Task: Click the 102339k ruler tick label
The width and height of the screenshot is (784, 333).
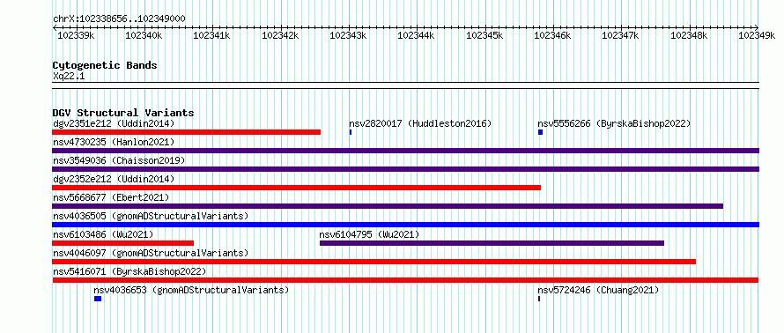Action: tap(76, 35)
